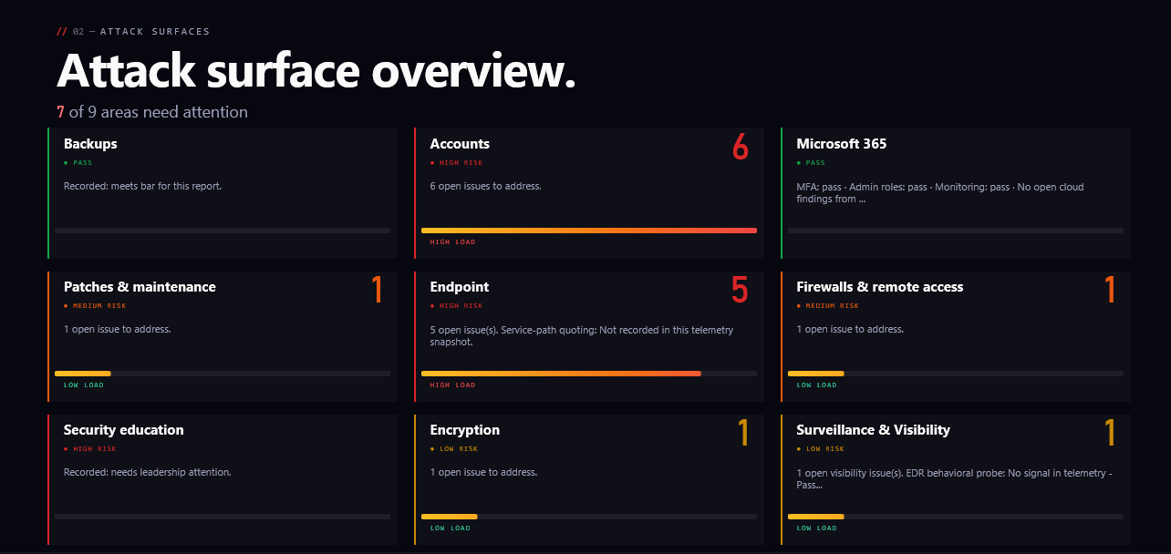Click the load bar in Endpoint card
The width and height of the screenshot is (1171, 554).
(589, 374)
